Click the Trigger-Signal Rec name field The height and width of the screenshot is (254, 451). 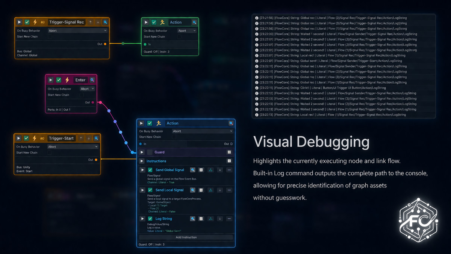click(67, 22)
